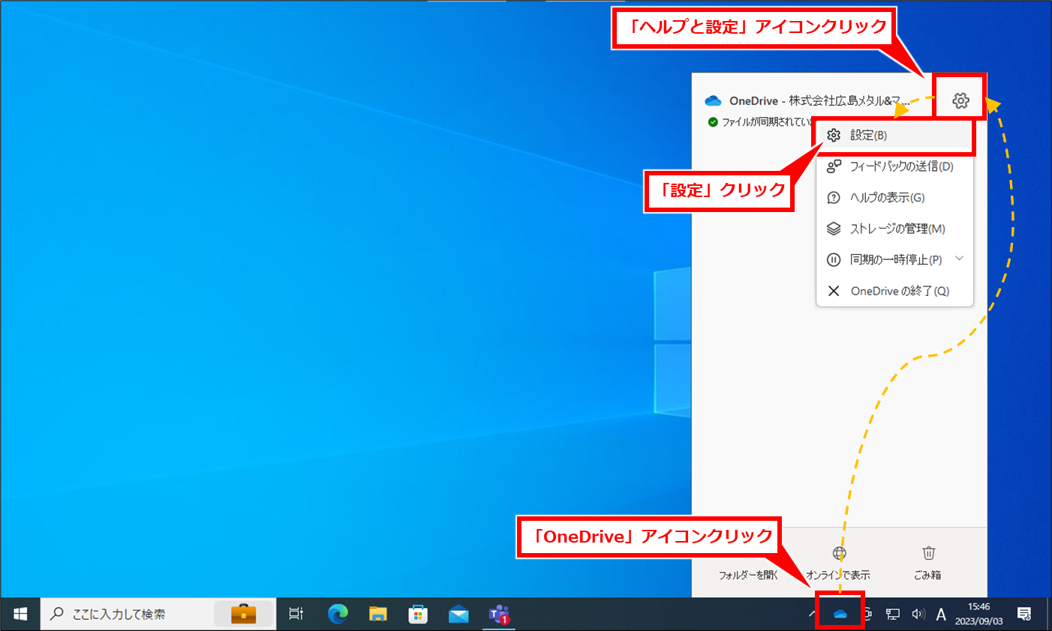Choose フィードバックの送信(D) menu entry
1052x631 pixels.
pyautogui.click(x=894, y=166)
